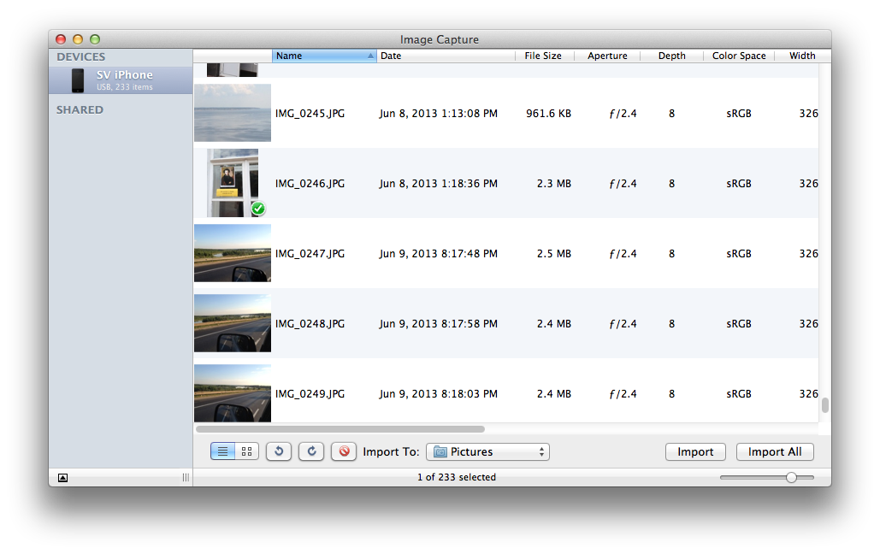Click the horizontal scrollbar under the list
Viewport: 880px width, 554px height.
click(340, 429)
